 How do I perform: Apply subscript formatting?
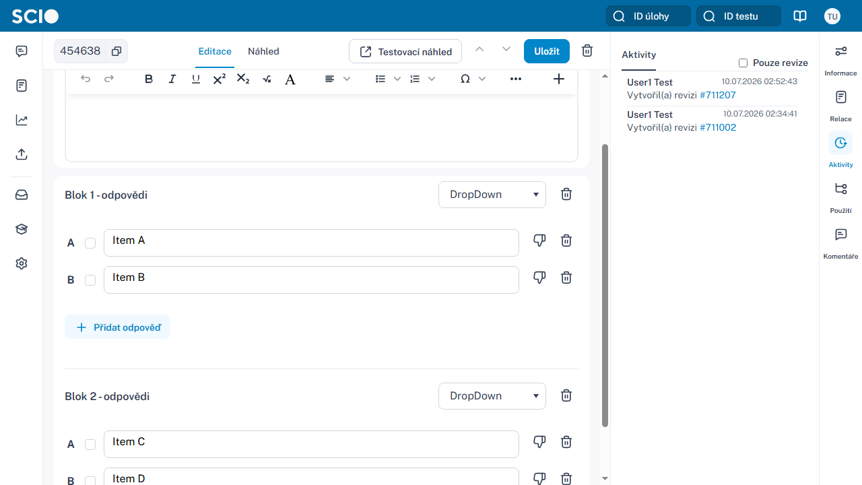click(x=243, y=79)
